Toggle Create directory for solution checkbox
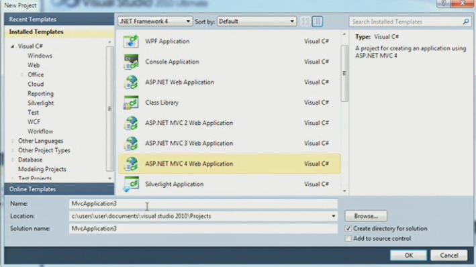 click(348, 229)
